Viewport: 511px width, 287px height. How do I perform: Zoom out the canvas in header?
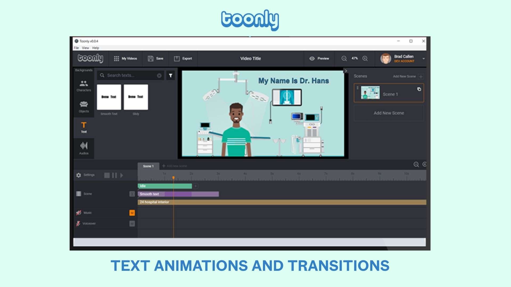click(x=344, y=58)
